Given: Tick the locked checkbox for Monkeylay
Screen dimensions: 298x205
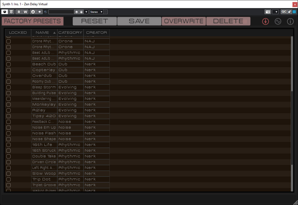Looking at the screenshot, I should [x=9, y=105].
